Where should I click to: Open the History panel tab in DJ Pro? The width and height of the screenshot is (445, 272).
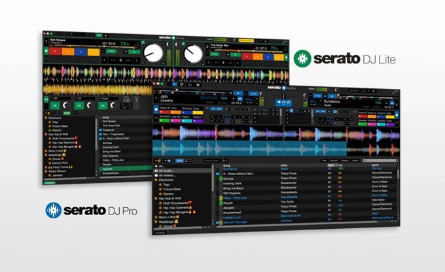point(355,161)
